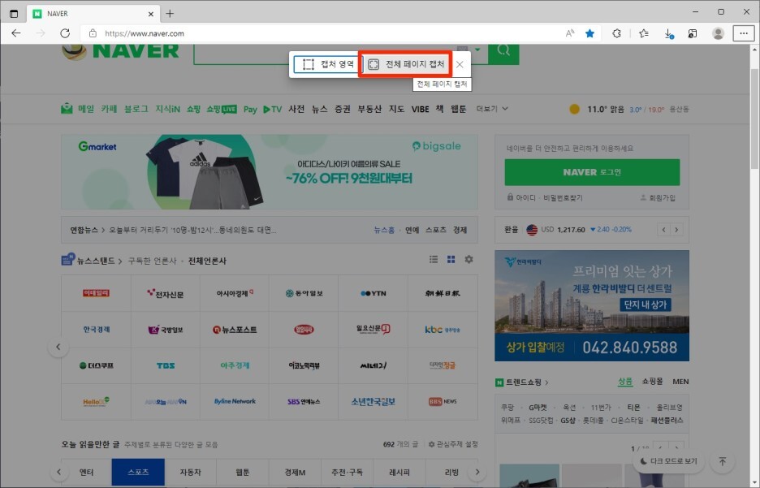Open the 카페 menu item
This screenshot has height=488, width=760.
pyautogui.click(x=109, y=109)
